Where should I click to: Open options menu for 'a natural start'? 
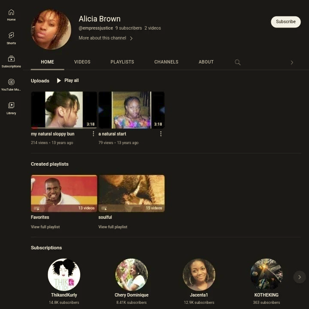pos(161,134)
